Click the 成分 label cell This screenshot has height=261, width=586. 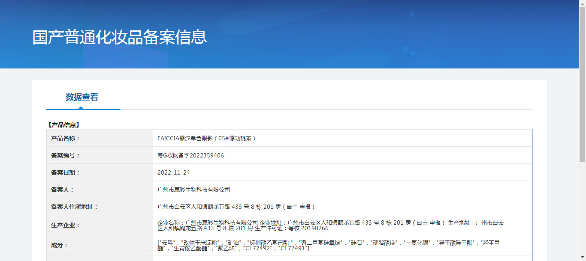tap(100, 245)
